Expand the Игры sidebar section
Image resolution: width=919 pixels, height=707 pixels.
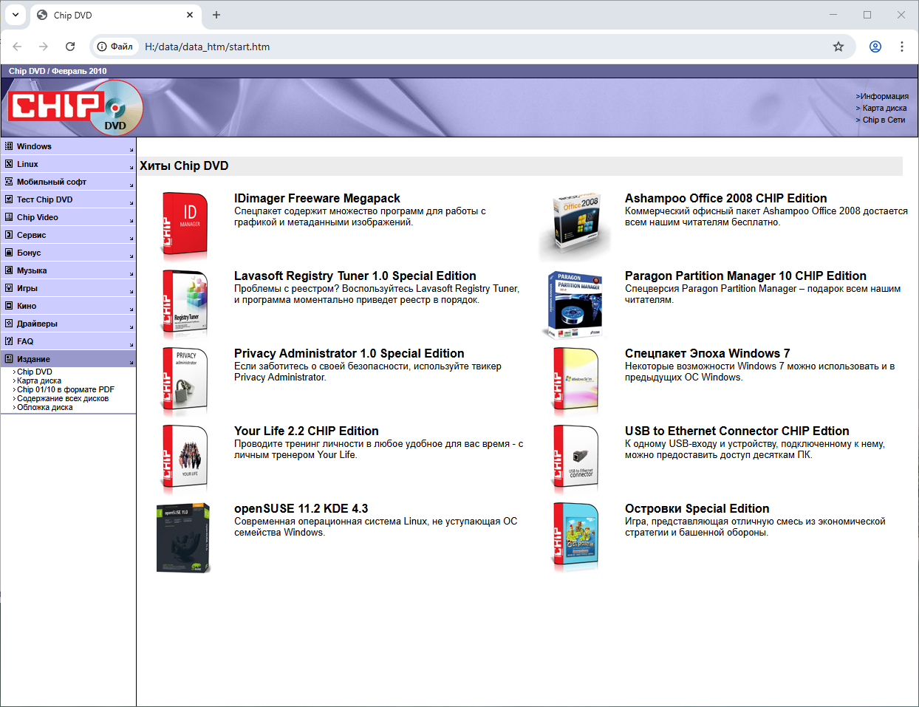pyautogui.click(x=68, y=288)
